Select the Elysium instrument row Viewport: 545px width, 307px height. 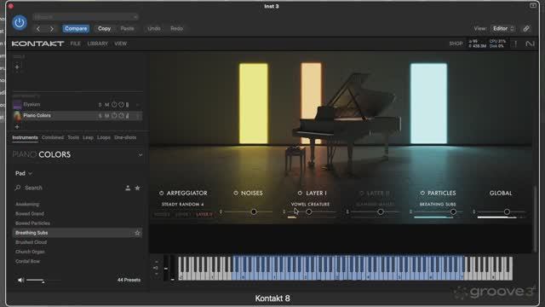(x=77, y=104)
